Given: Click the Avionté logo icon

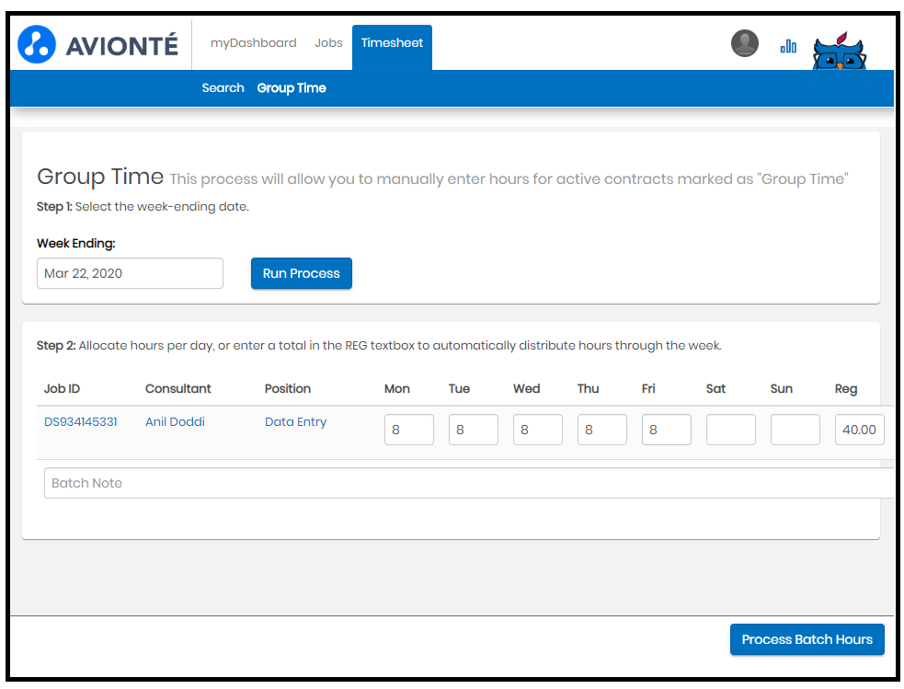Looking at the screenshot, I should (37, 44).
